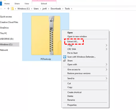This screenshot has width=136, height=111.
Task: Expand chevron after Tools in breadcrumb
Action: coord(72,9)
